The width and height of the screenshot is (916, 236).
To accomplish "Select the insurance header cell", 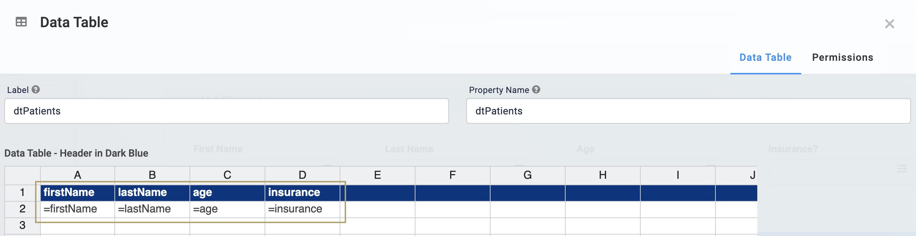I will coord(302,193).
